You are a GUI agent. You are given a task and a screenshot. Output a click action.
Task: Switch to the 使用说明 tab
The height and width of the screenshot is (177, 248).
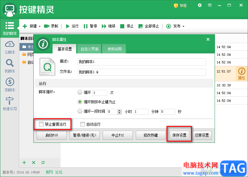click(x=114, y=49)
